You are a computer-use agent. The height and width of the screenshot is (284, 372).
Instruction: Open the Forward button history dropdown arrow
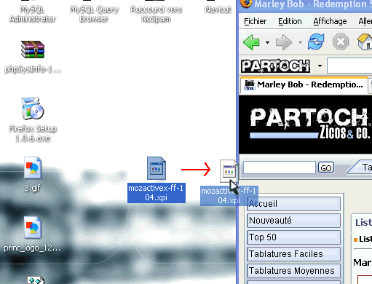[x=300, y=42]
